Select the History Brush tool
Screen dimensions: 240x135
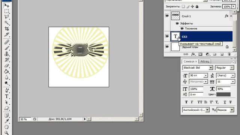coord(7,60)
